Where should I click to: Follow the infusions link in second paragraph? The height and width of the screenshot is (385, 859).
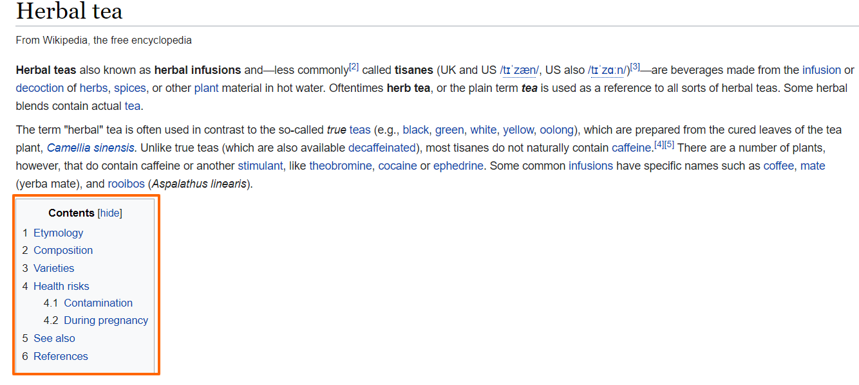pos(590,166)
